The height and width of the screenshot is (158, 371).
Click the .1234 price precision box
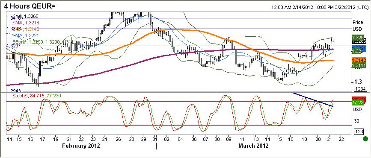tap(360, 89)
